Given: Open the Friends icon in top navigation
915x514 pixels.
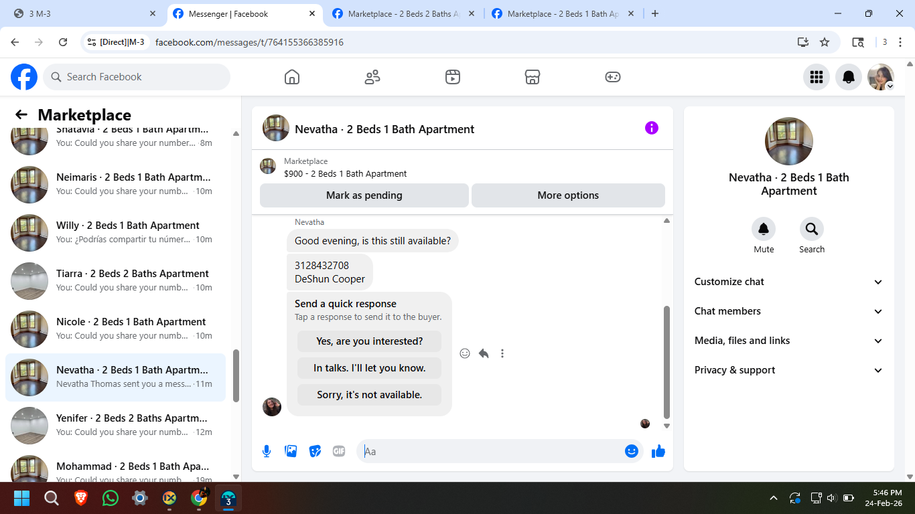Looking at the screenshot, I should click(x=372, y=77).
